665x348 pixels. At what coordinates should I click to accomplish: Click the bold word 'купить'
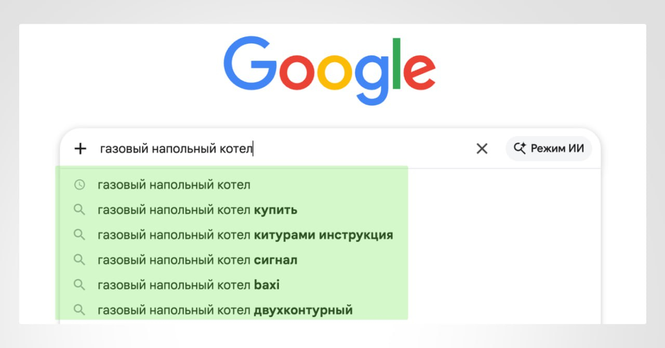click(x=275, y=210)
